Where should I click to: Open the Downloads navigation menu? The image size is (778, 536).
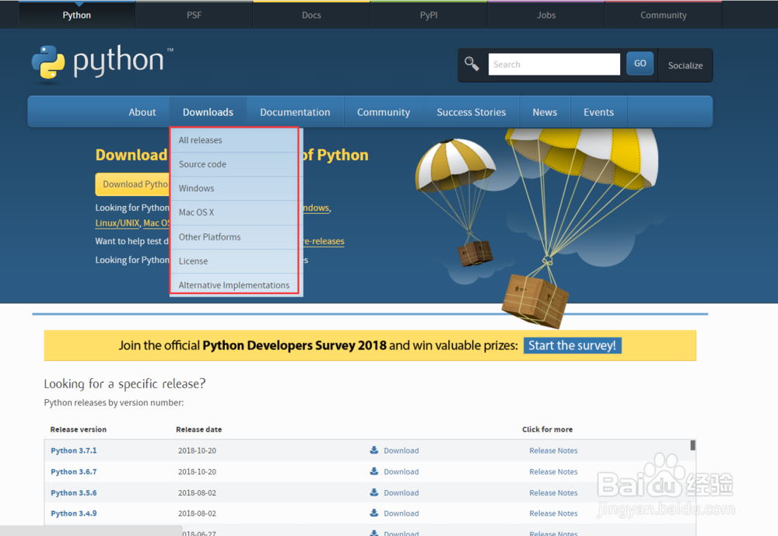(208, 112)
